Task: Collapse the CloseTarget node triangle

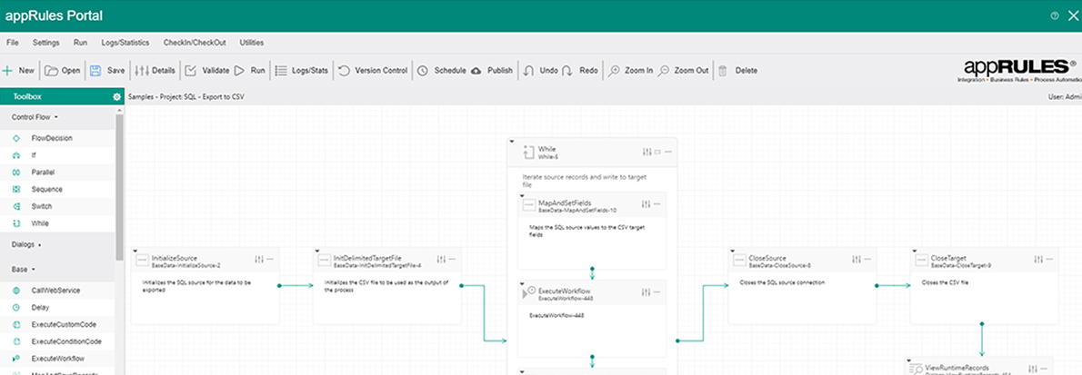Action: 915,251
